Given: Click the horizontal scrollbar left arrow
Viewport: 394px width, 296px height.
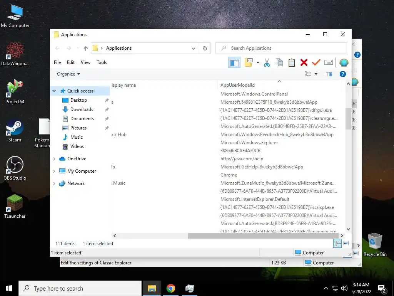Looking at the screenshot, I should click(x=115, y=235).
